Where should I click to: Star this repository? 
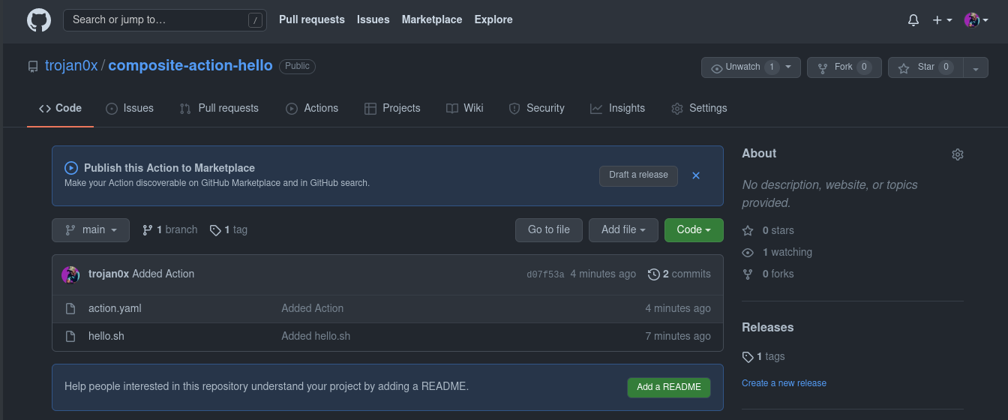tap(925, 67)
